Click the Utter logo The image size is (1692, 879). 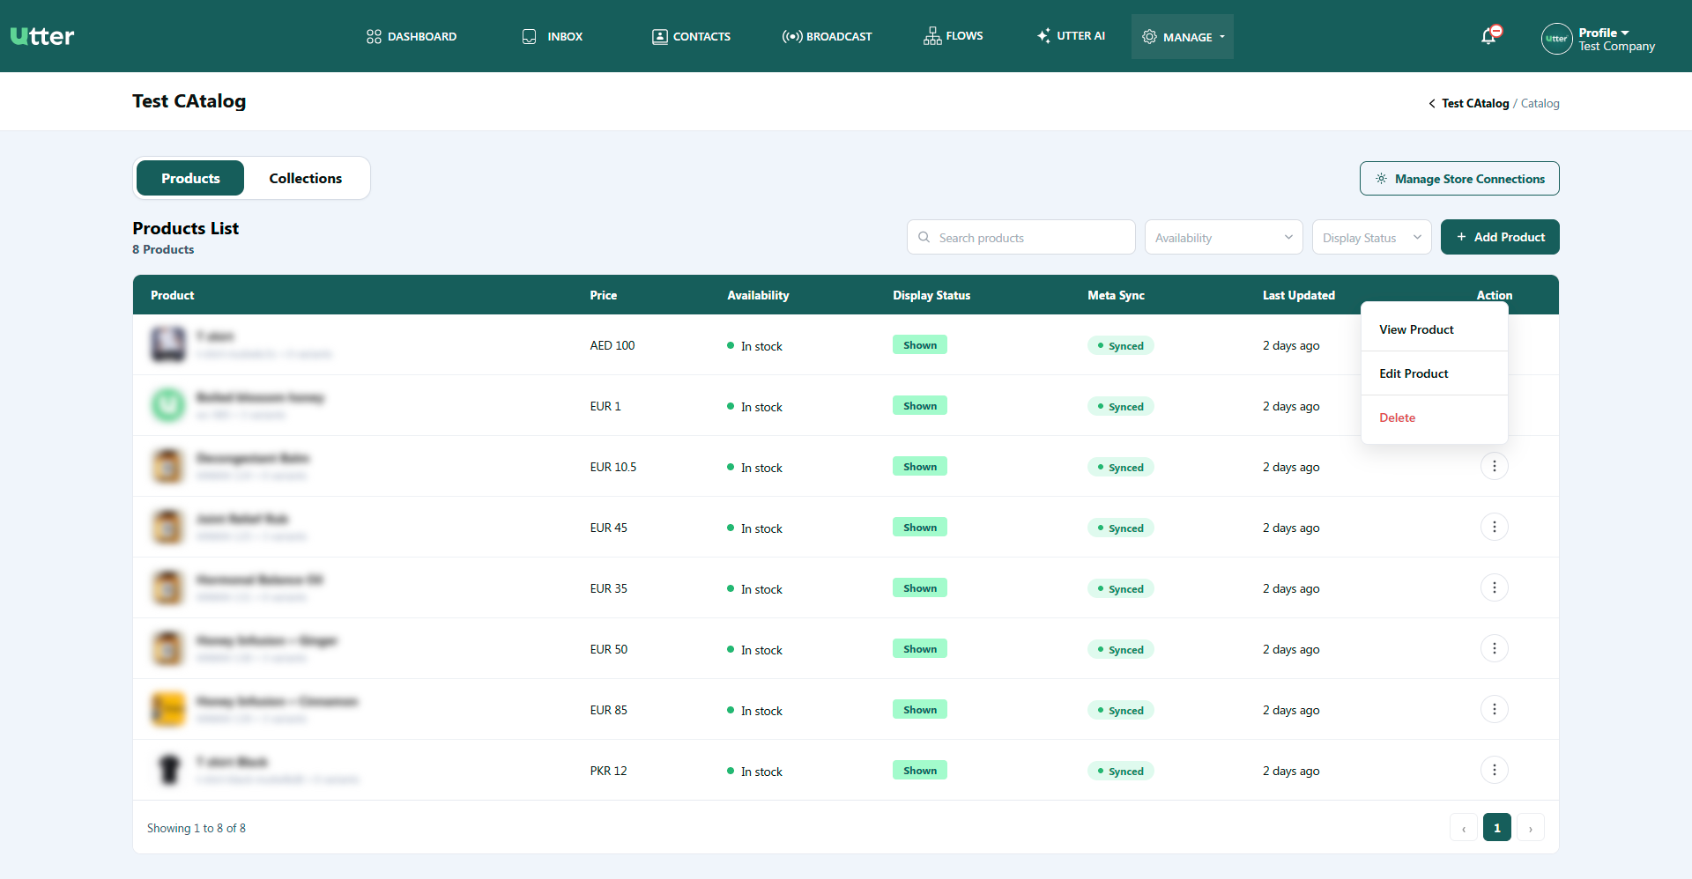[x=42, y=36]
